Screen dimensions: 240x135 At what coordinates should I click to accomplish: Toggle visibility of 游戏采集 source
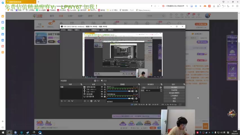102,94
